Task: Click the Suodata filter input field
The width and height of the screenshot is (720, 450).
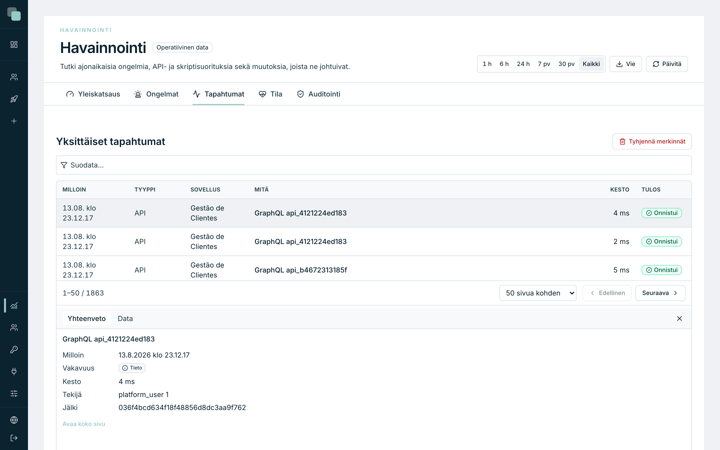Action: (x=374, y=165)
